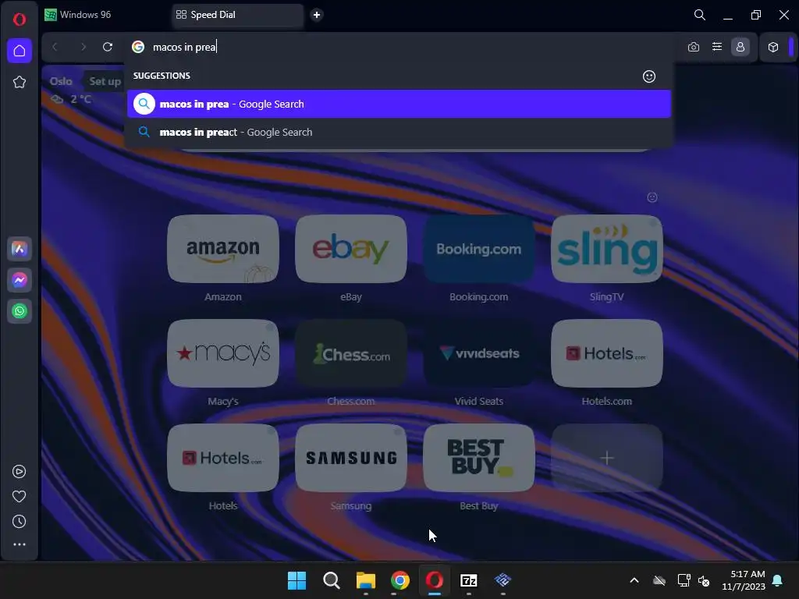The image size is (799, 599).
Task: Open 7-Zip from the taskbar
Action: pos(469,580)
